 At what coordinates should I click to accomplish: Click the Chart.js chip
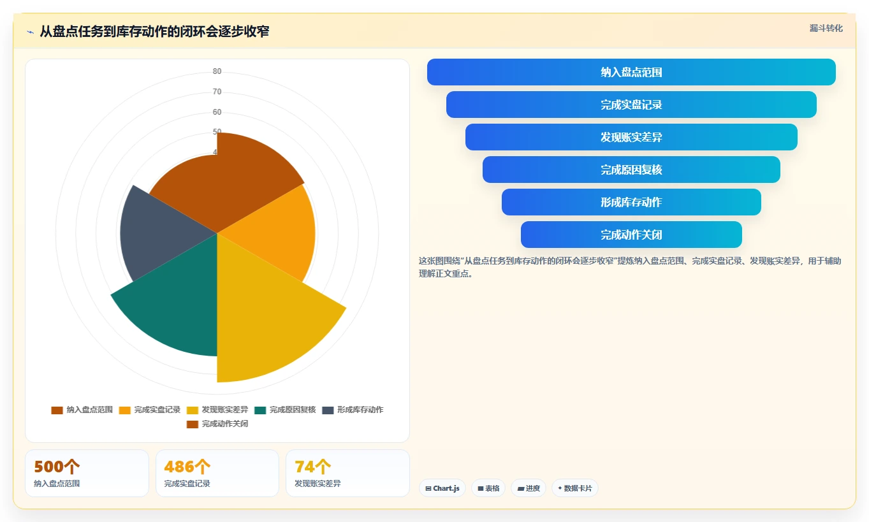click(x=442, y=488)
